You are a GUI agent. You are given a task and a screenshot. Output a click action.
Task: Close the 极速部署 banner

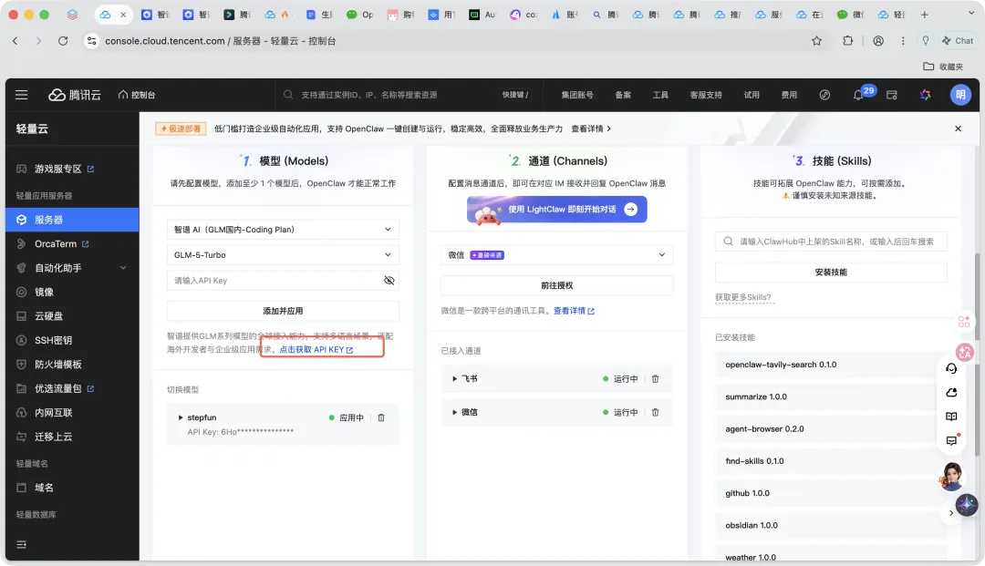958,129
